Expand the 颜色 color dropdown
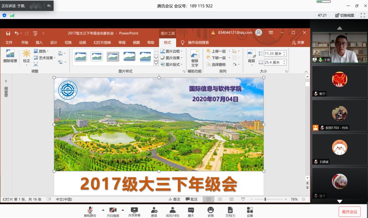 [x=41, y=51]
